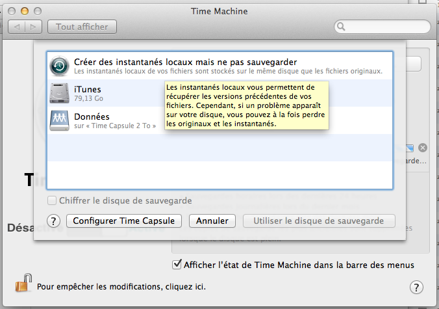Select 'Créer des instantanés locaux' row

[219, 66]
